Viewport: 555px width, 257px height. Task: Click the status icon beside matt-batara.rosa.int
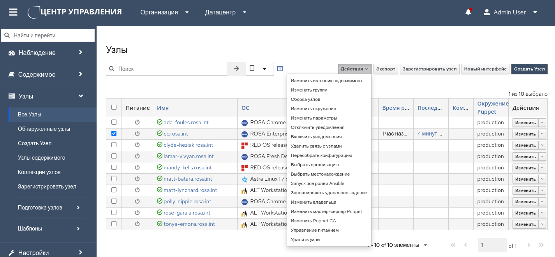160,179
